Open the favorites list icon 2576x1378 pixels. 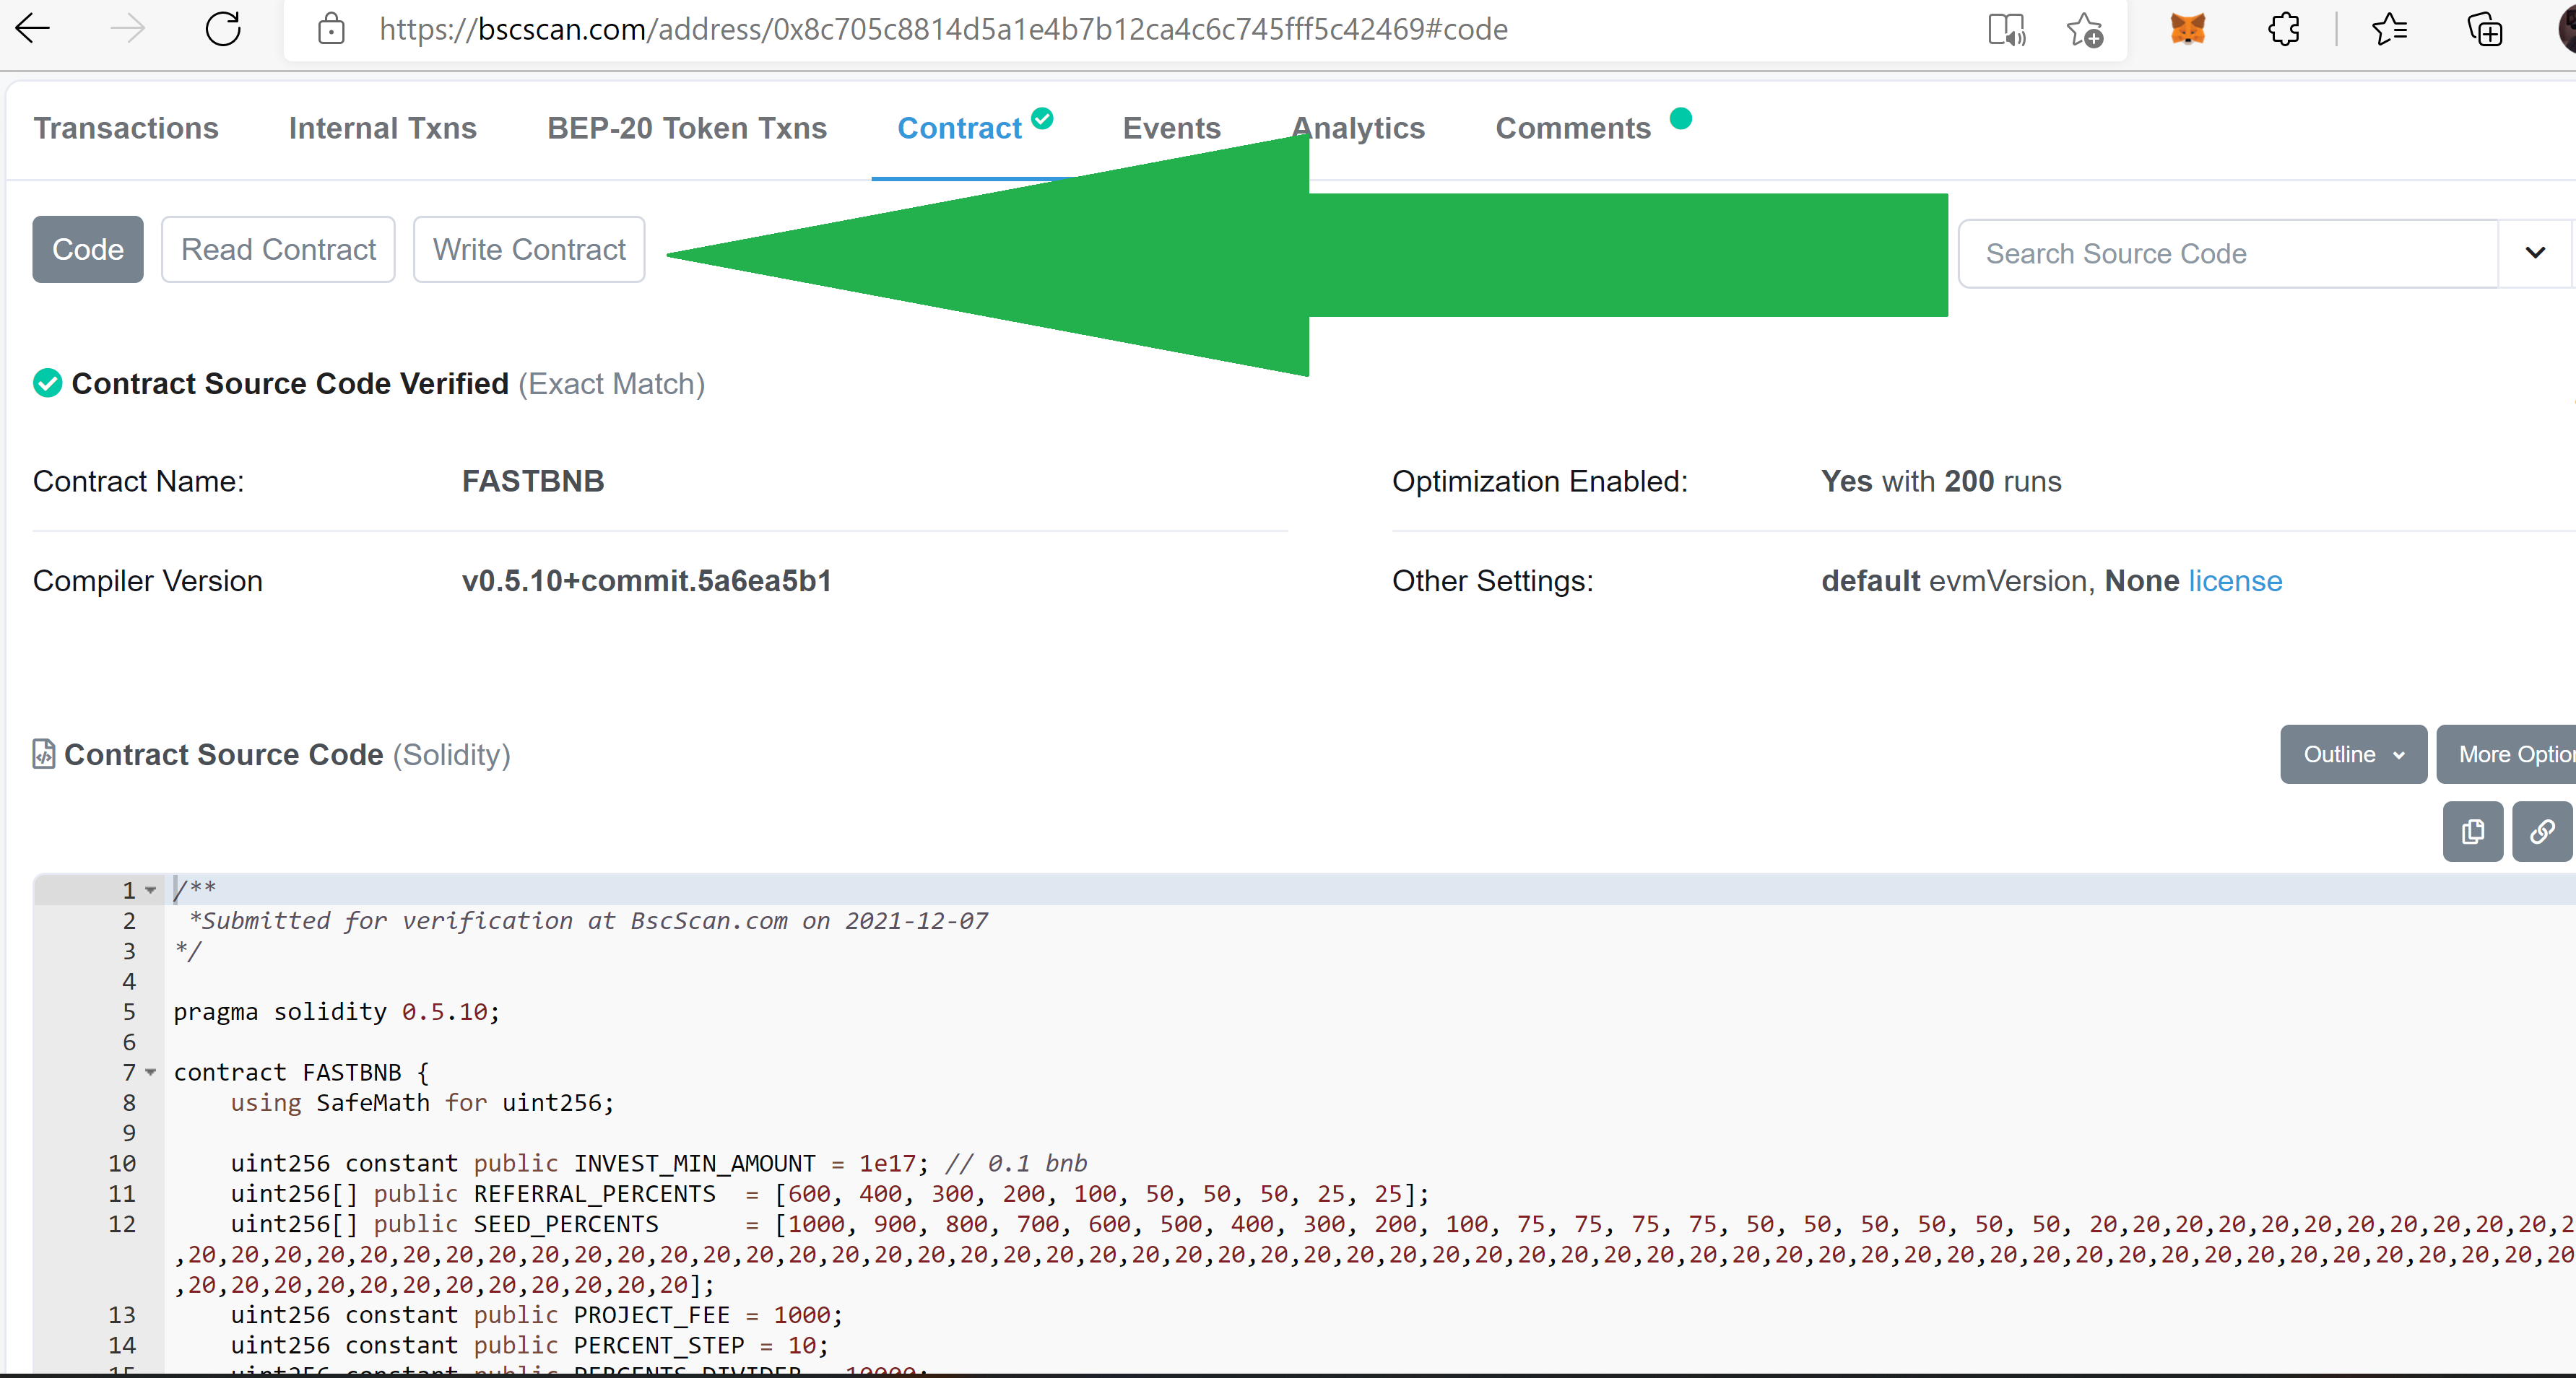pos(2389,29)
